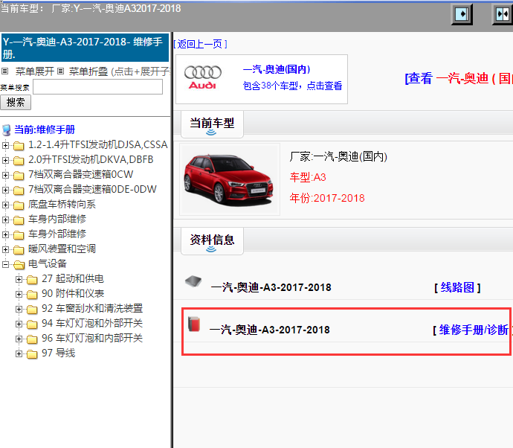This screenshot has width=513, height=448.
Task: Expand the 2.0升TFSI发动机DKVA,DBFB node
Action: [5, 160]
